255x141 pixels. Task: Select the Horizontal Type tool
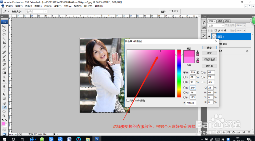4,90
